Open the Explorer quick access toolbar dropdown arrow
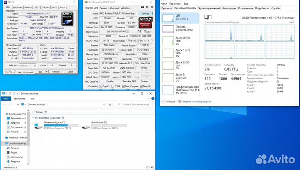 coord(17,94)
